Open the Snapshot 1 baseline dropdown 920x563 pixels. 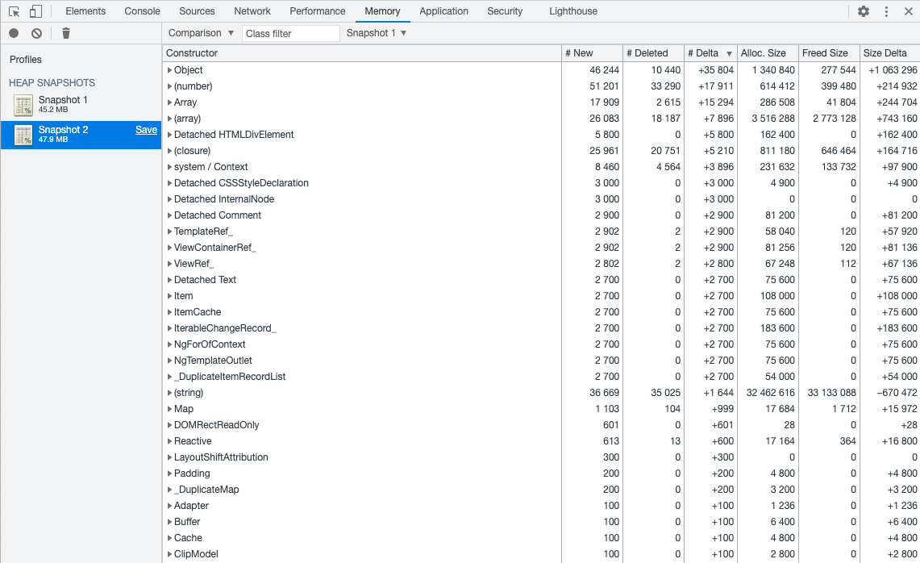click(376, 33)
